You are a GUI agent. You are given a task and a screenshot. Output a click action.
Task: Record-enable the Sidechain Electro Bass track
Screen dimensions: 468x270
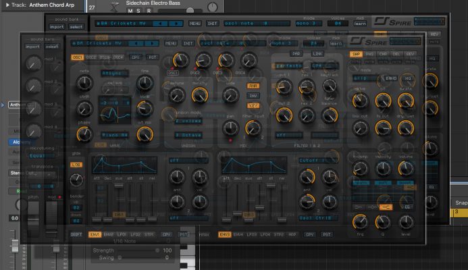coord(149,12)
